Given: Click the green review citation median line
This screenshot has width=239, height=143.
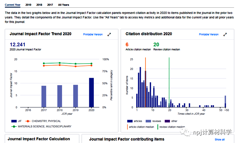Looking at the screenshot, I should coord(169,80).
